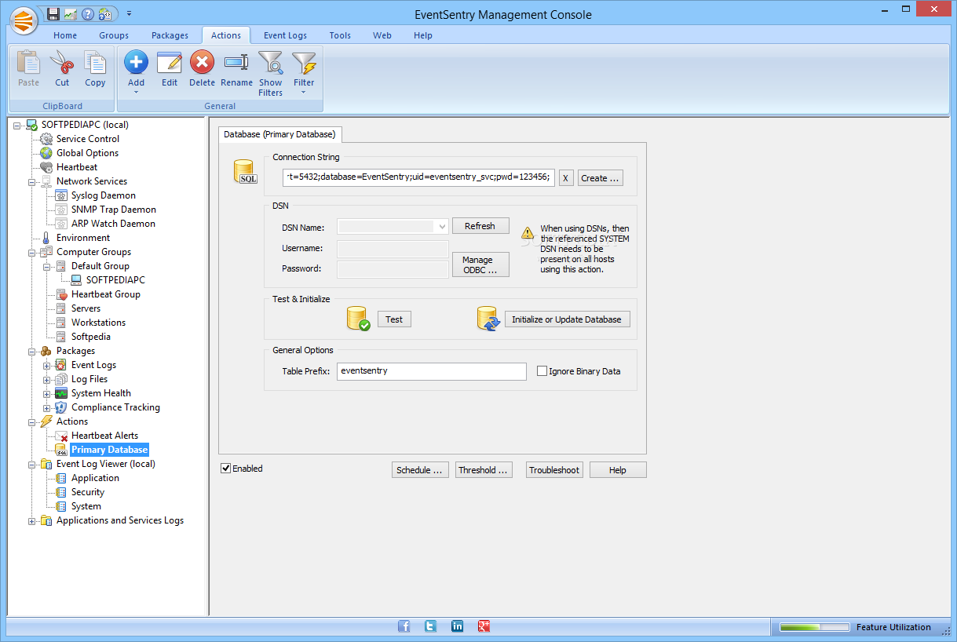Click the Refresh DSN button
957x642 pixels.
480,226
